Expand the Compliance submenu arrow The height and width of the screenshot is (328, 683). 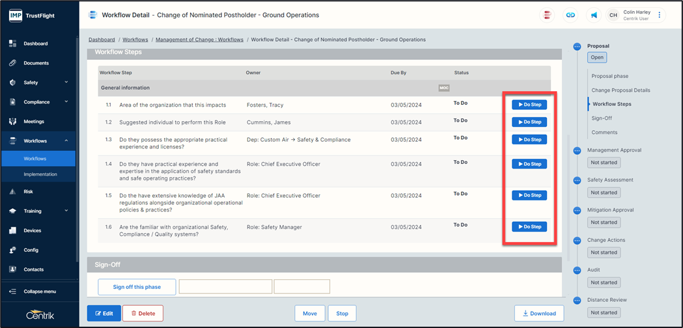pyautogui.click(x=66, y=102)
